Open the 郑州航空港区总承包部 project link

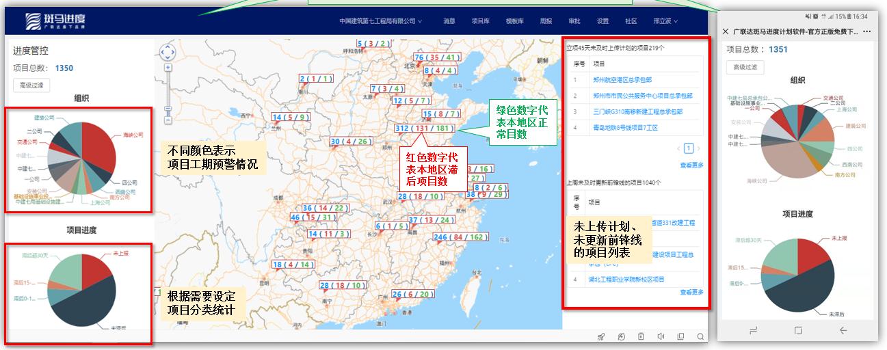pyautogui.click(x=622, y=80)
